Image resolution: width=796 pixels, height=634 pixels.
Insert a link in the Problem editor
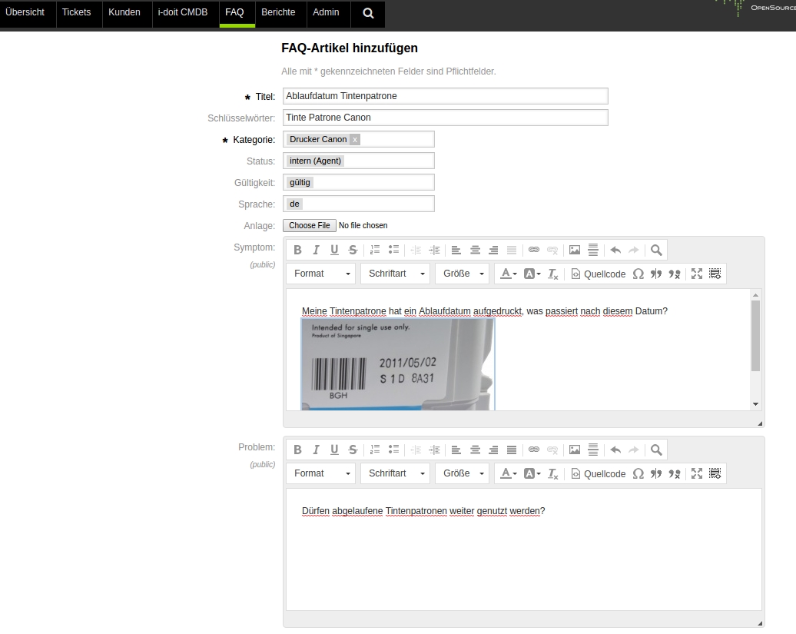[533, 450]
